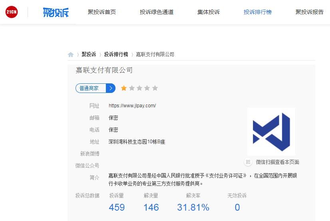Open the 聚投诉报告 menu item

click(310, 12)
